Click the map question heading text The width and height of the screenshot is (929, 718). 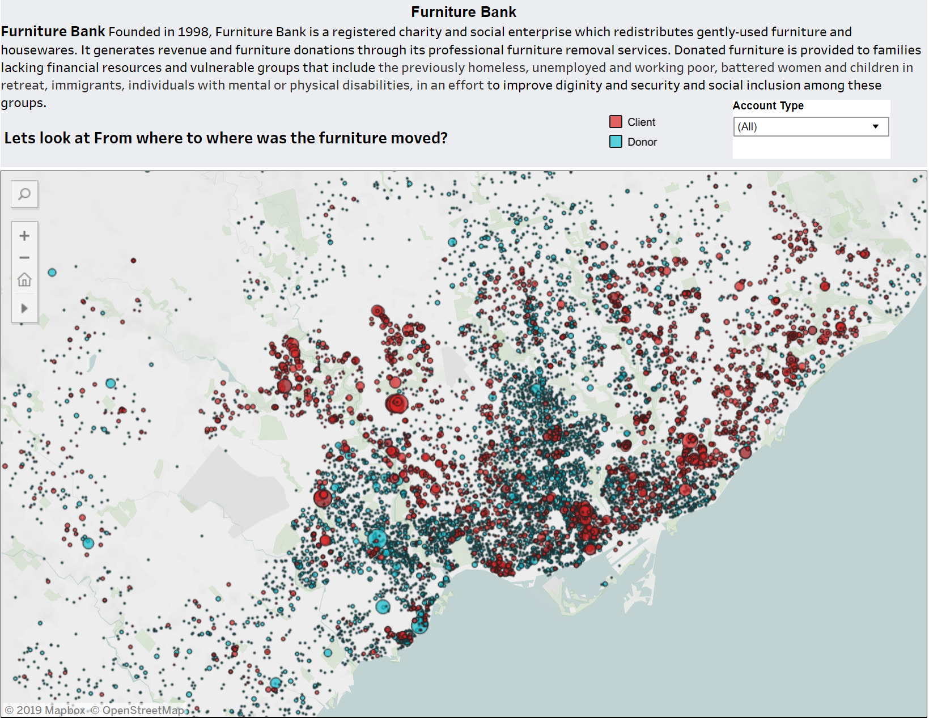click(226, 138)
